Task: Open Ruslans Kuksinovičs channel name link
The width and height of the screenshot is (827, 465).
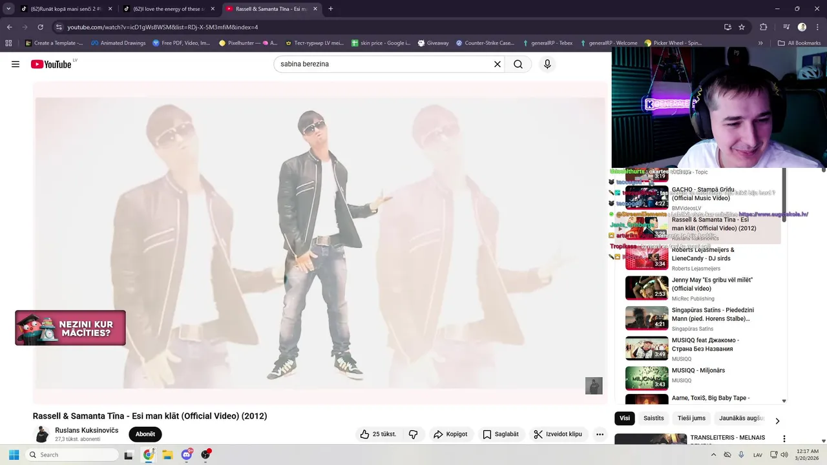Action: 87,430
